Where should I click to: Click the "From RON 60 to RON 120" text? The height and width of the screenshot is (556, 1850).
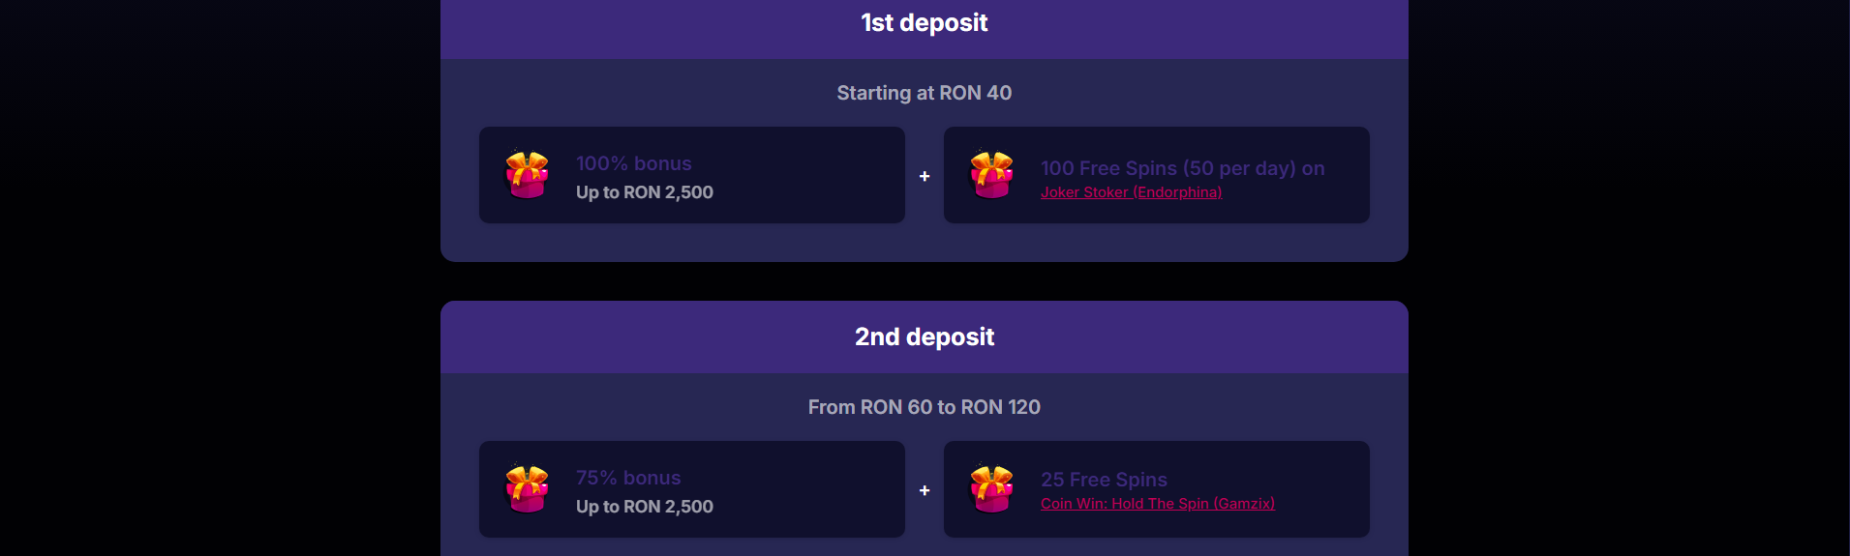pos(925,407)
